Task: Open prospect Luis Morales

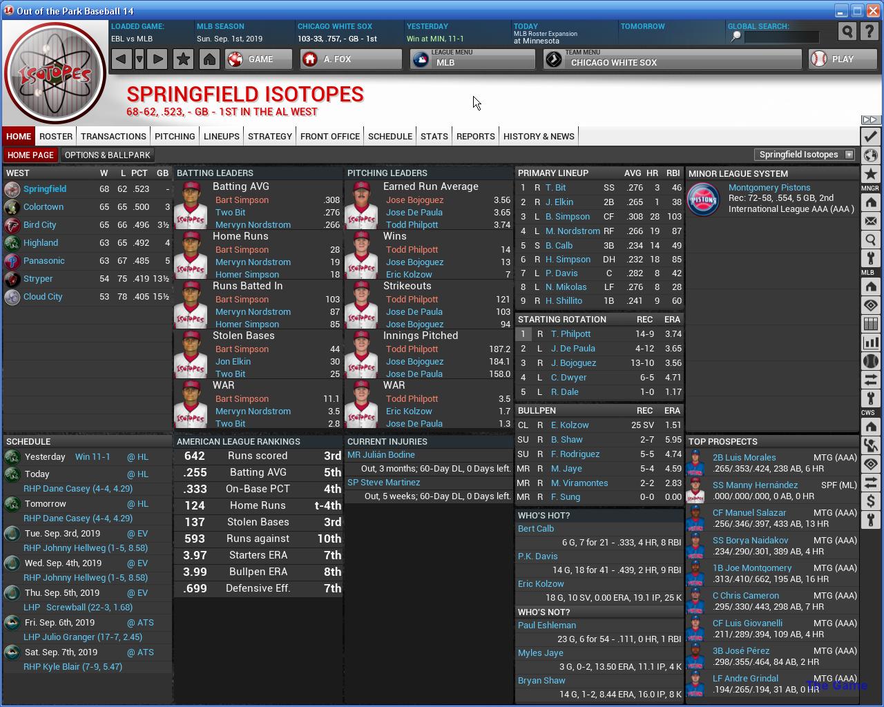Action: point(744,457)
